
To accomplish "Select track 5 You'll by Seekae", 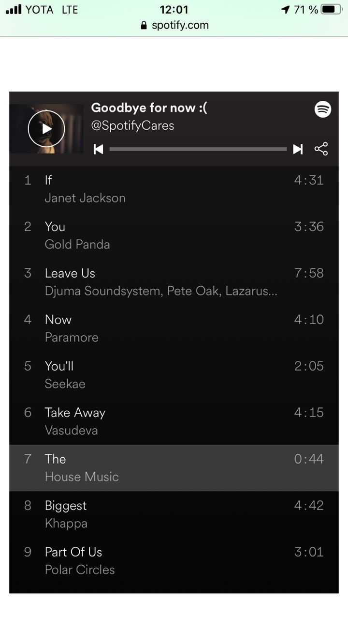I will 174,375.
